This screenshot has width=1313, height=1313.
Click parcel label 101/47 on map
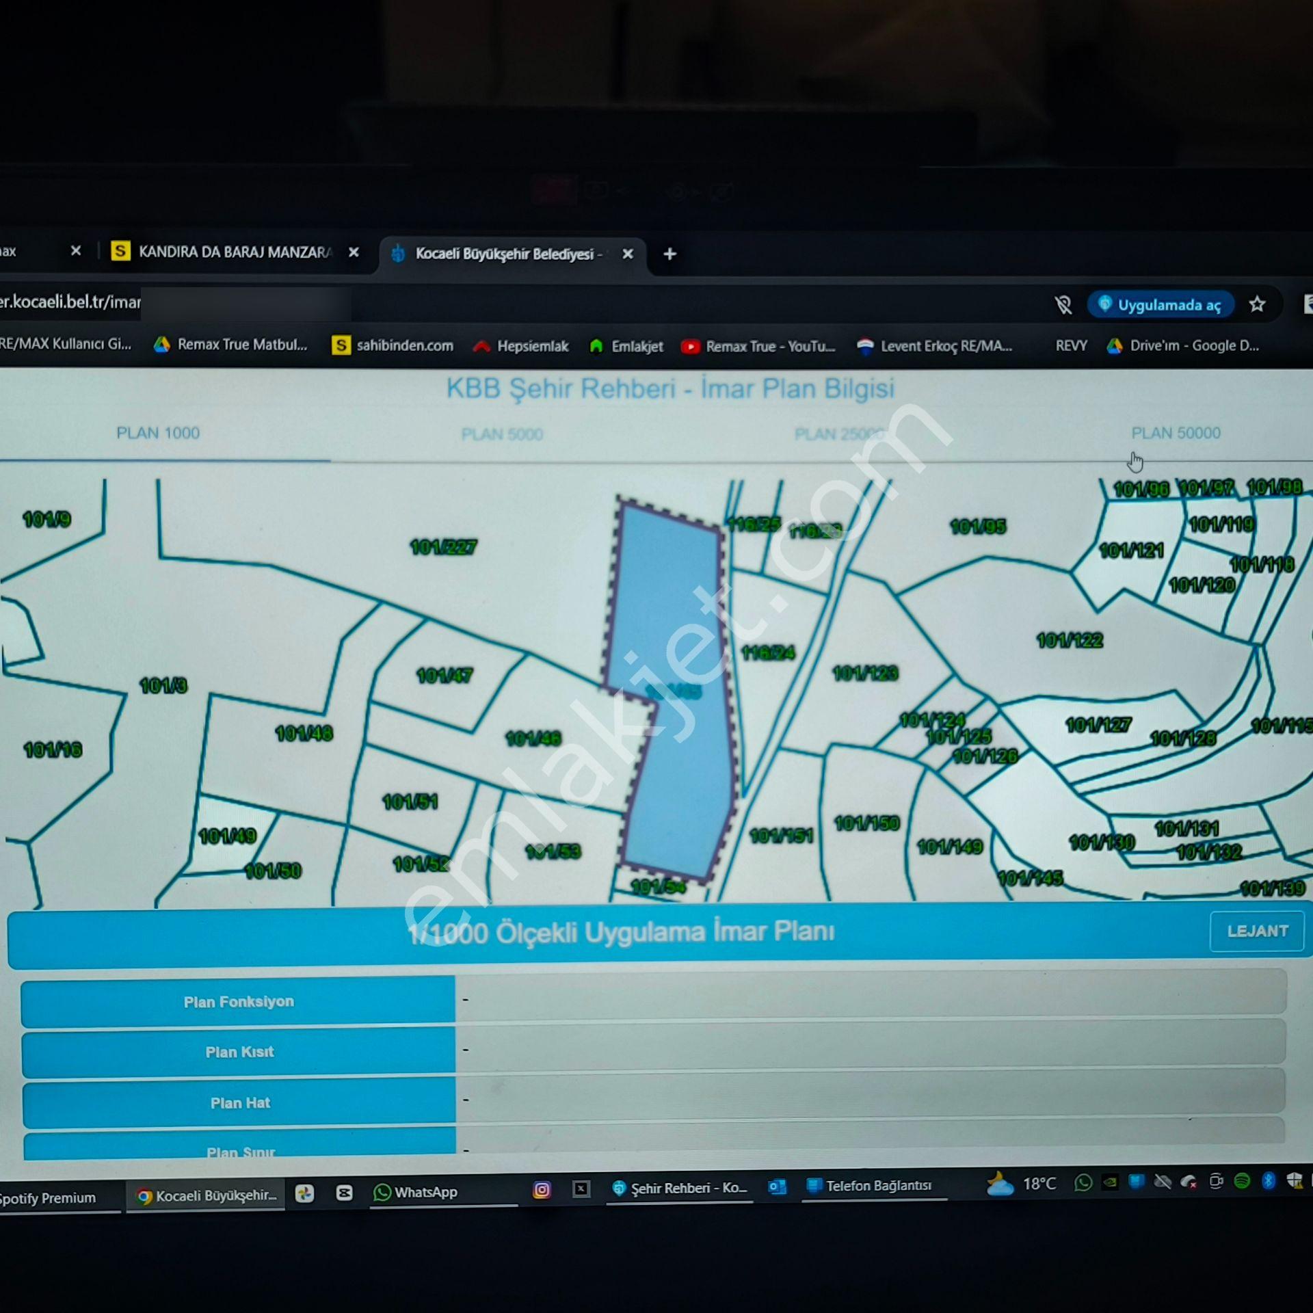point(445,676)
